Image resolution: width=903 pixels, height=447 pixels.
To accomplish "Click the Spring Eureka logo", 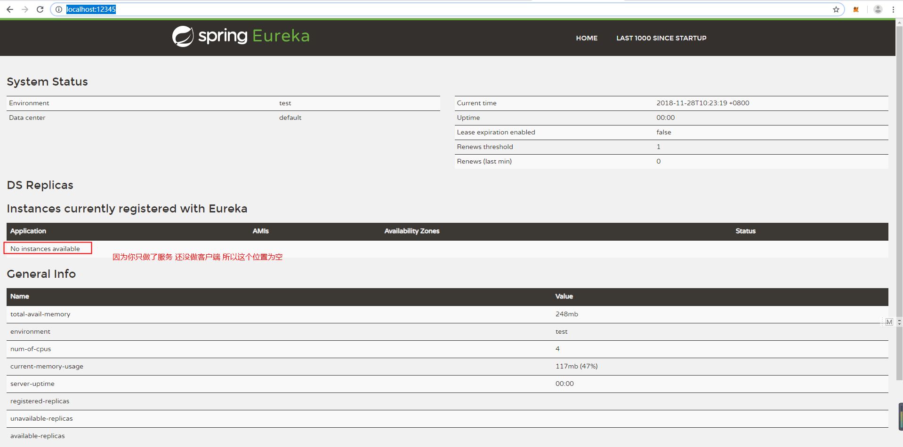I will [x=184, y=36].
